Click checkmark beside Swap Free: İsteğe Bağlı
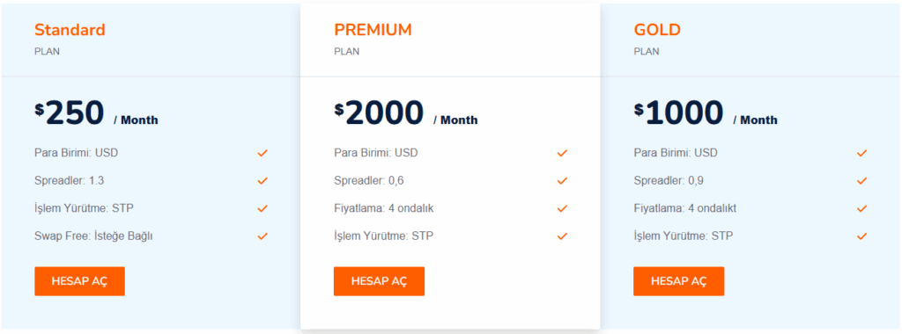 [x=262, y=236]
